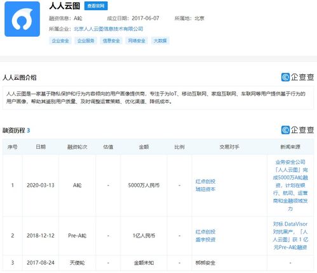Select the 信息安全 tag
Screen dimensions: 317x273
pos(111,41)
